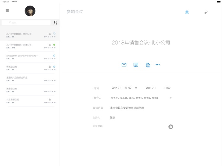Click the meeting password lock button
This screenshot has width=222, height=166.
pyautogui.click(x=170, y=127)
